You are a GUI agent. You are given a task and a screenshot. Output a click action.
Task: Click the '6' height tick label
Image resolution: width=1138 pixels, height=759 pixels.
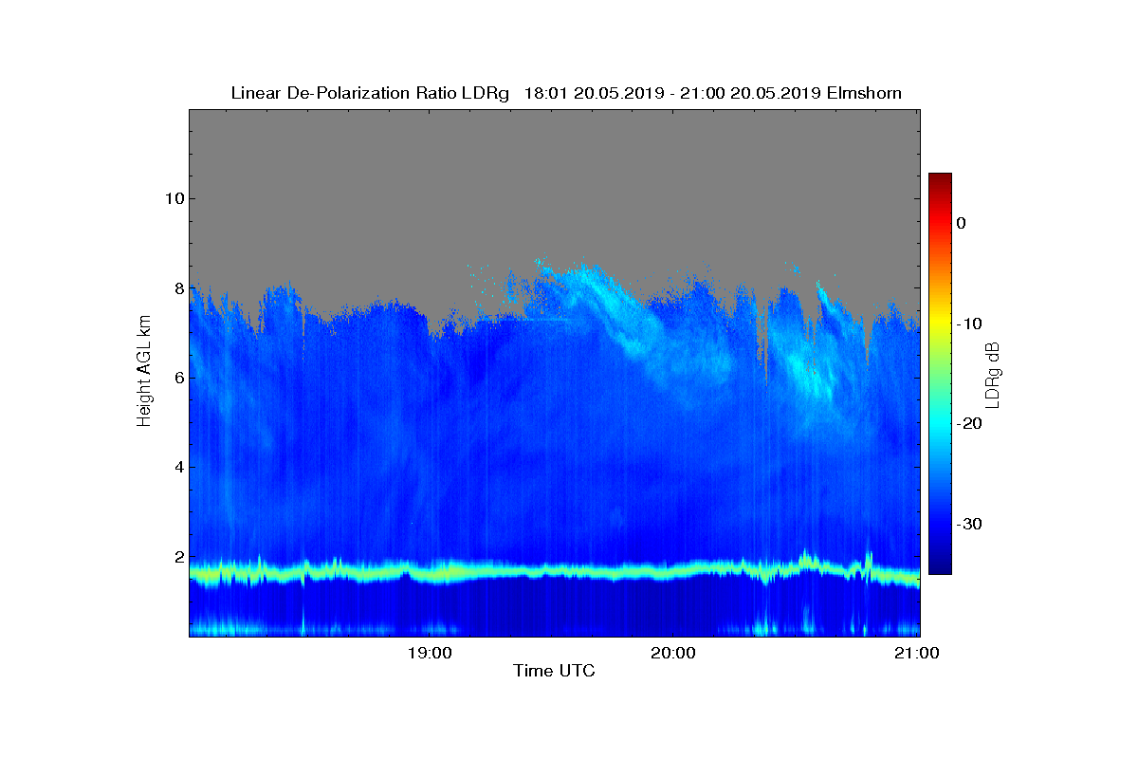(179, 378)
